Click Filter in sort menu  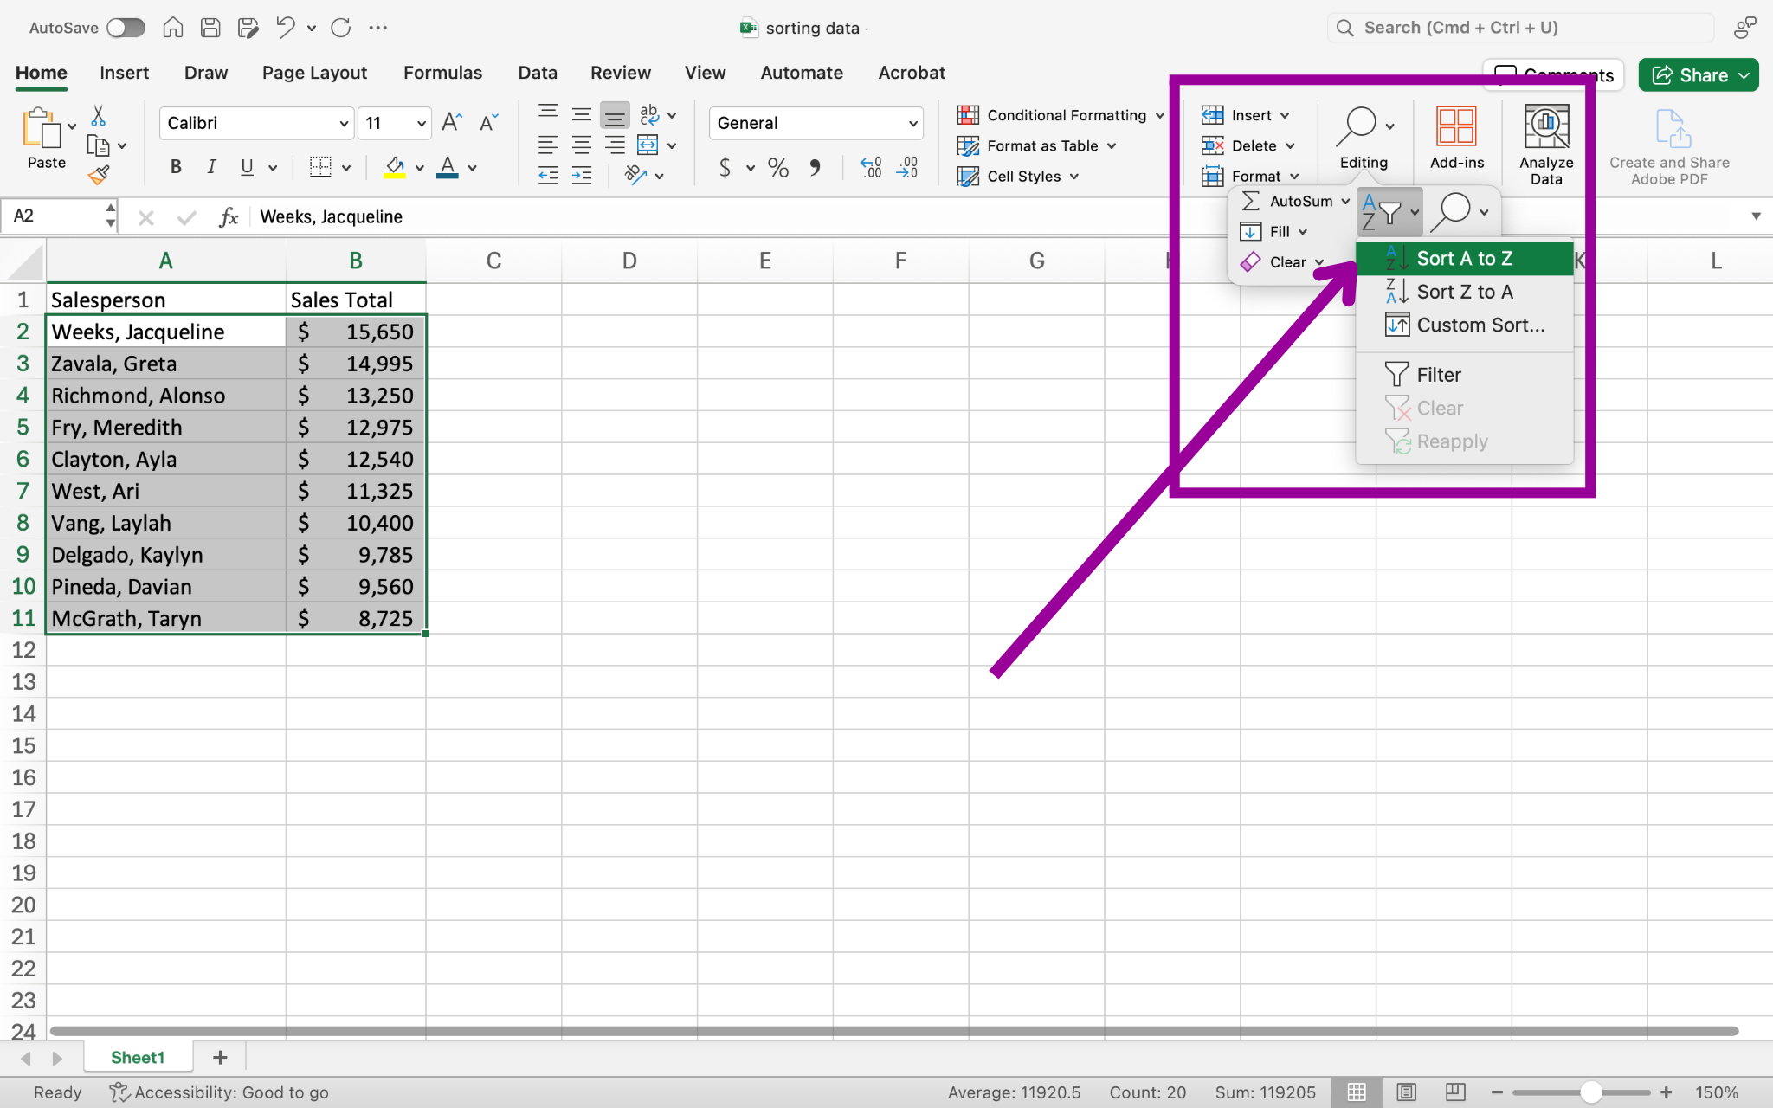1465,375
